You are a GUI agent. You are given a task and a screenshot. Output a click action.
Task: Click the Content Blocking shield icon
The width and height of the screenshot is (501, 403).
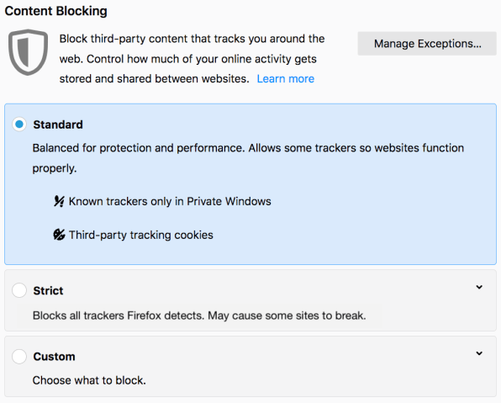[x=28, y=52]
